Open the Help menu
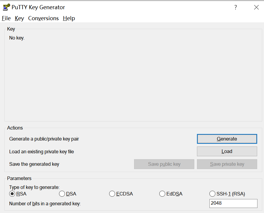 click(69, 18)
